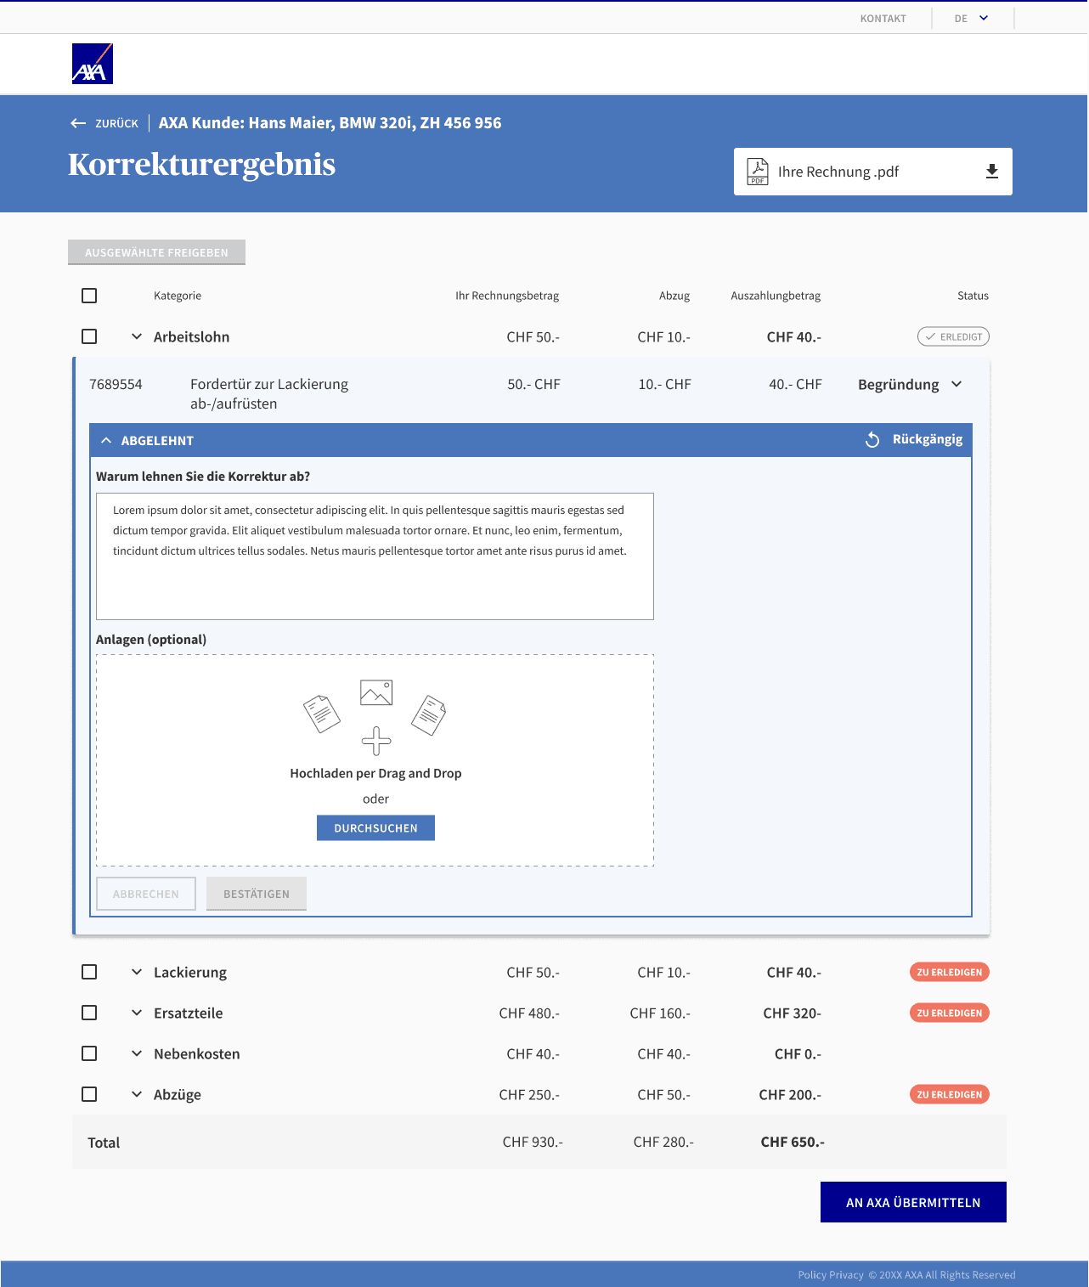Screen dimensions: 1089x1287
Task: Check the Nebenkosten row checkbox
Action: [89, 1053]
